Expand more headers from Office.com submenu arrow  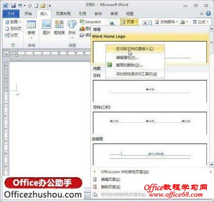(x=210, y=172)
